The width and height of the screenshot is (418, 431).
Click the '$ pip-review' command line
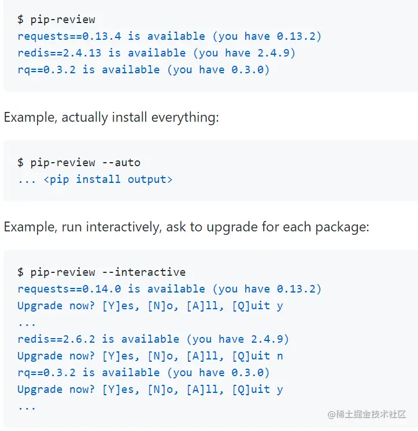click(56, 20)
